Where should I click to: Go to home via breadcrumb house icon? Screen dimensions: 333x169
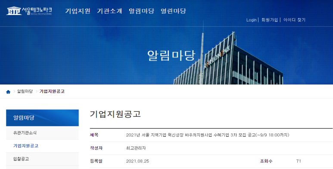[8, 92]
